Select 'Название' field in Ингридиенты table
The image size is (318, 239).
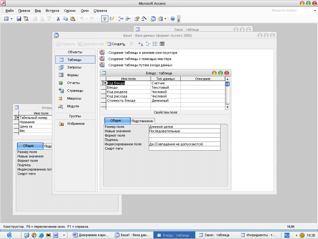point(35,122)
